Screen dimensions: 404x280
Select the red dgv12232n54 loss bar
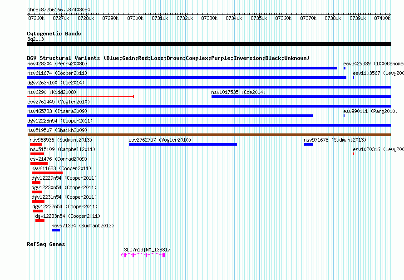tap(38, 211)
